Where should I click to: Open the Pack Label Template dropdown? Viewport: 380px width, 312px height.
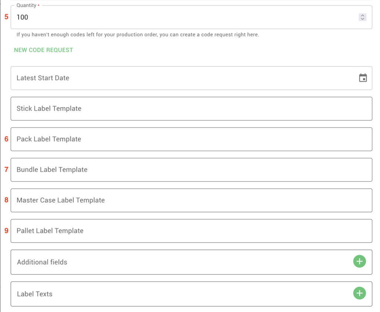pyautogui.click(x=191, y=139)
